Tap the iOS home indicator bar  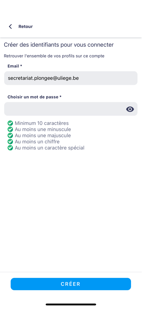pyautogui.click(x=71, y=304)
